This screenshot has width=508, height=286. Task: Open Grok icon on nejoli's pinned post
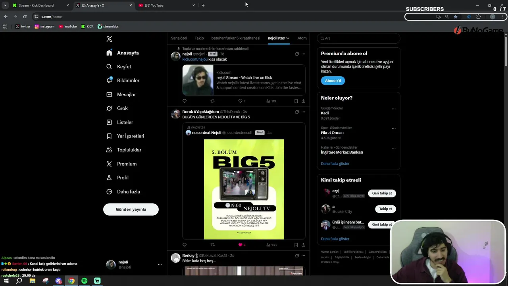point(297,54)
